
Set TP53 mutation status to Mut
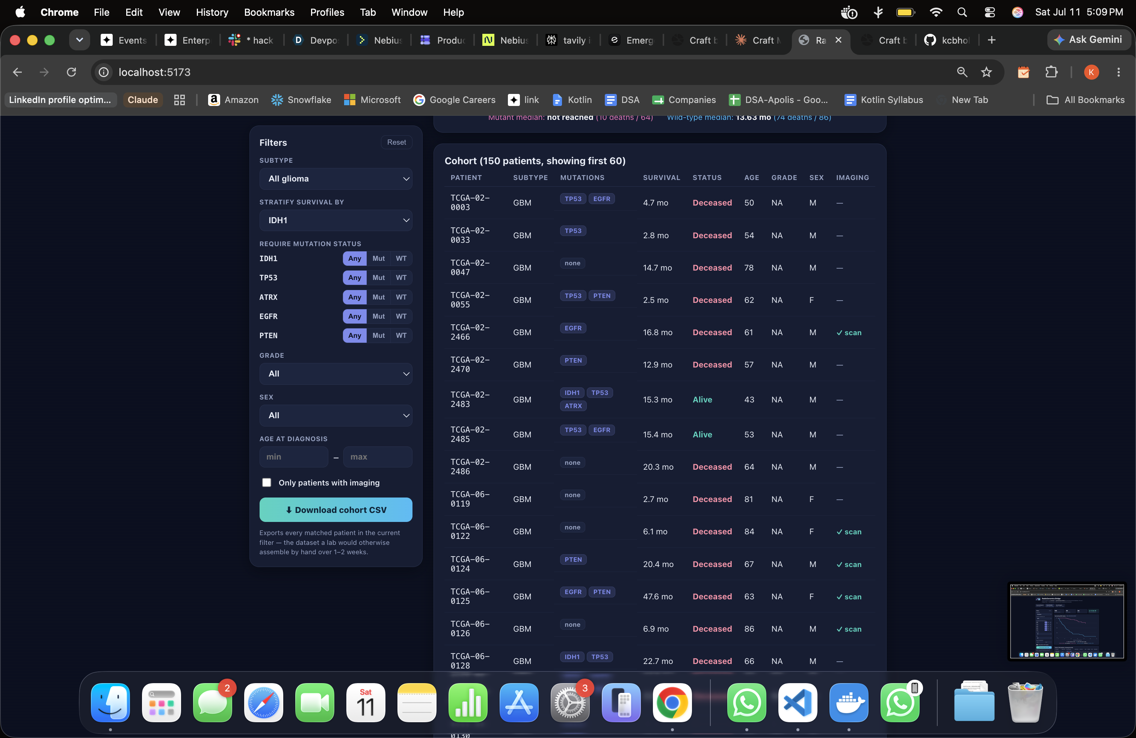(x=379, y=277)
